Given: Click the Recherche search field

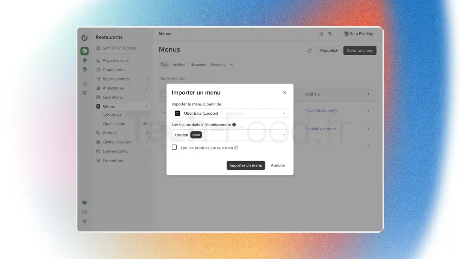Looking at the screenshot, I should (185, 79).
